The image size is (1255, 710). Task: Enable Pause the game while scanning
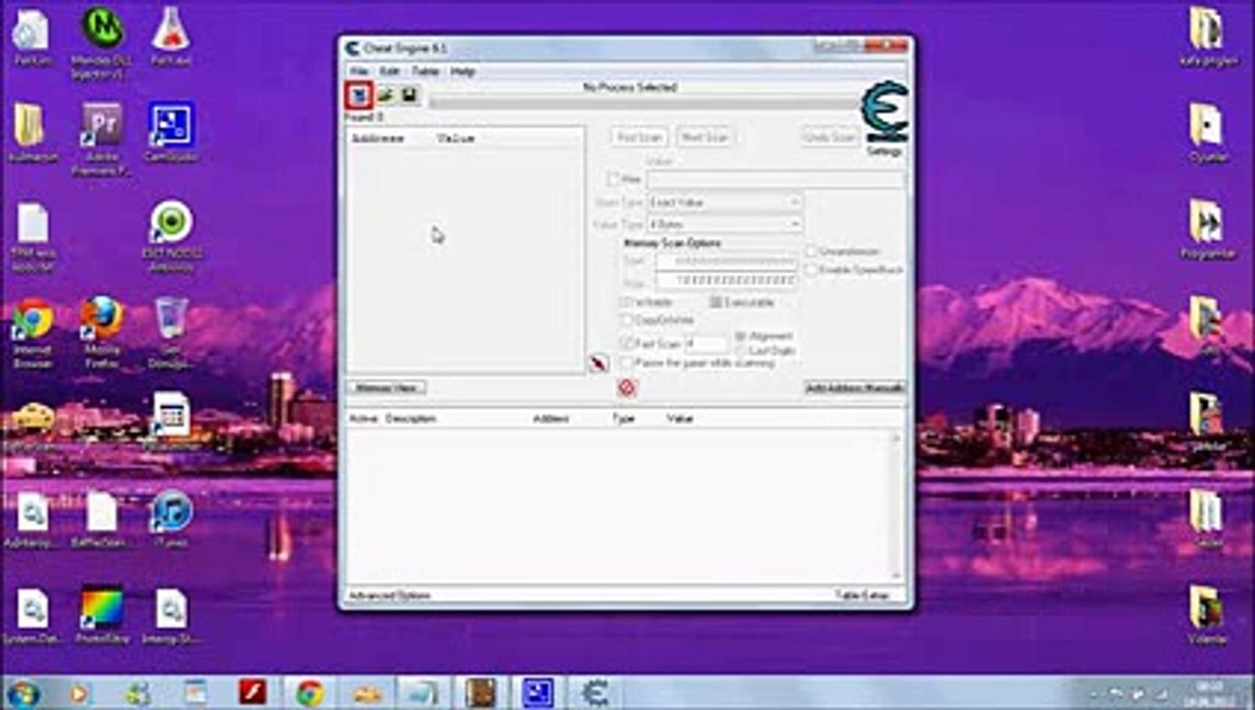(x=627, y=363)
